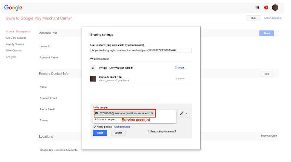Click the Add message link
This screenshot has width=291, height=162.
122,127
